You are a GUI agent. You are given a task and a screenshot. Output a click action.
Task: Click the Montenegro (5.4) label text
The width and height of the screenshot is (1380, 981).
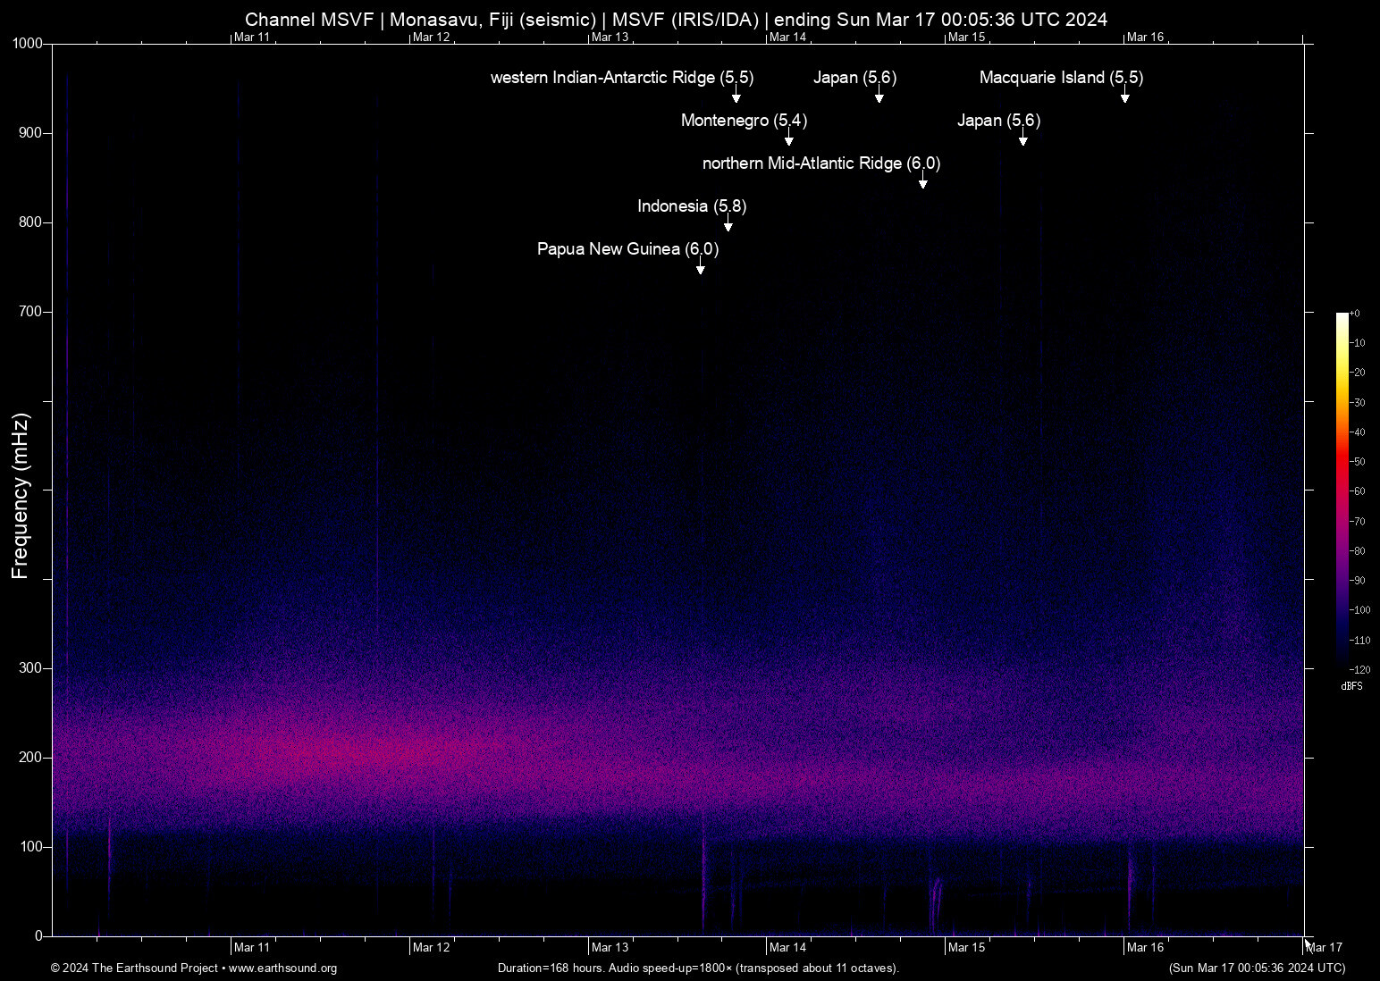pyautogui.click(x=744, y=121)
